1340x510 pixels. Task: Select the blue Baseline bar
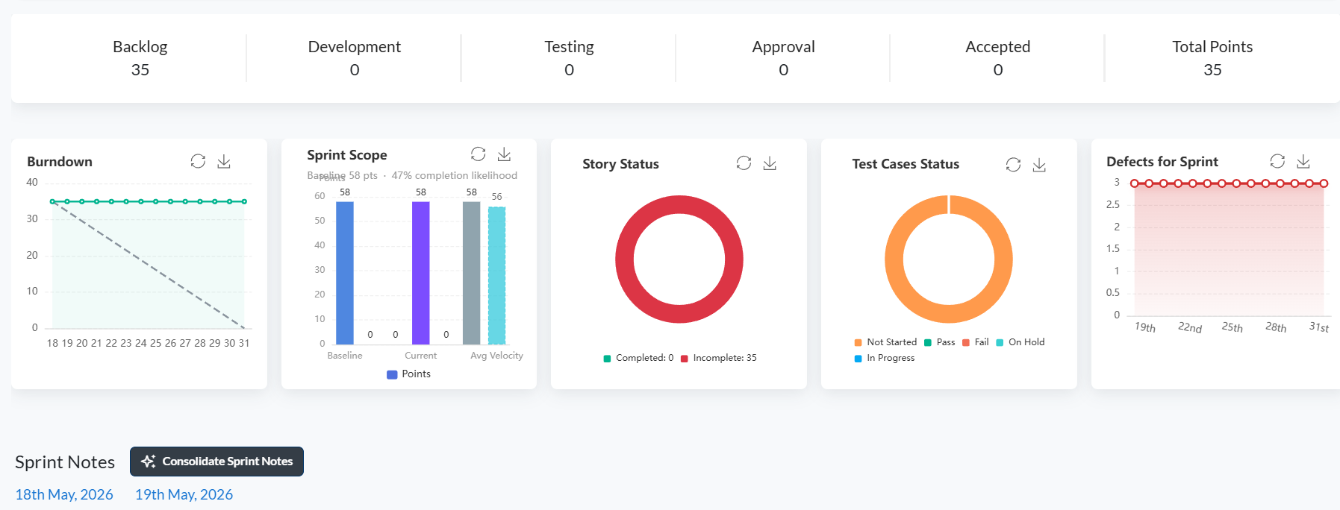coord(345,273)
